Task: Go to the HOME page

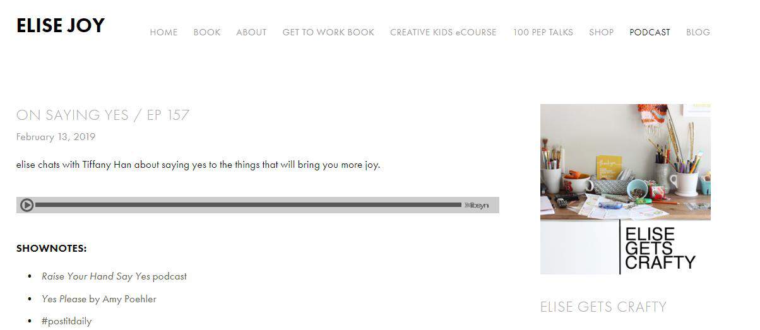Action: (163, 32)
